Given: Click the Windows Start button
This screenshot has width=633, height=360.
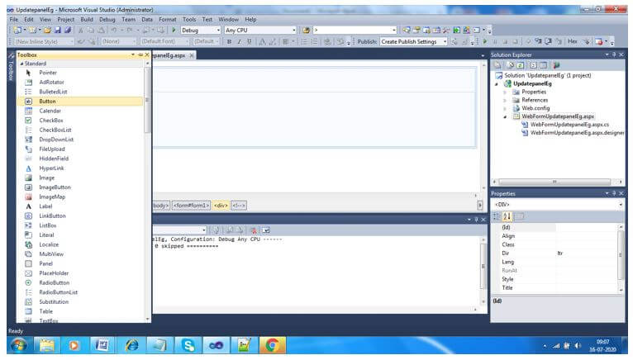Looking at the screenshot, I should point(19,345).
